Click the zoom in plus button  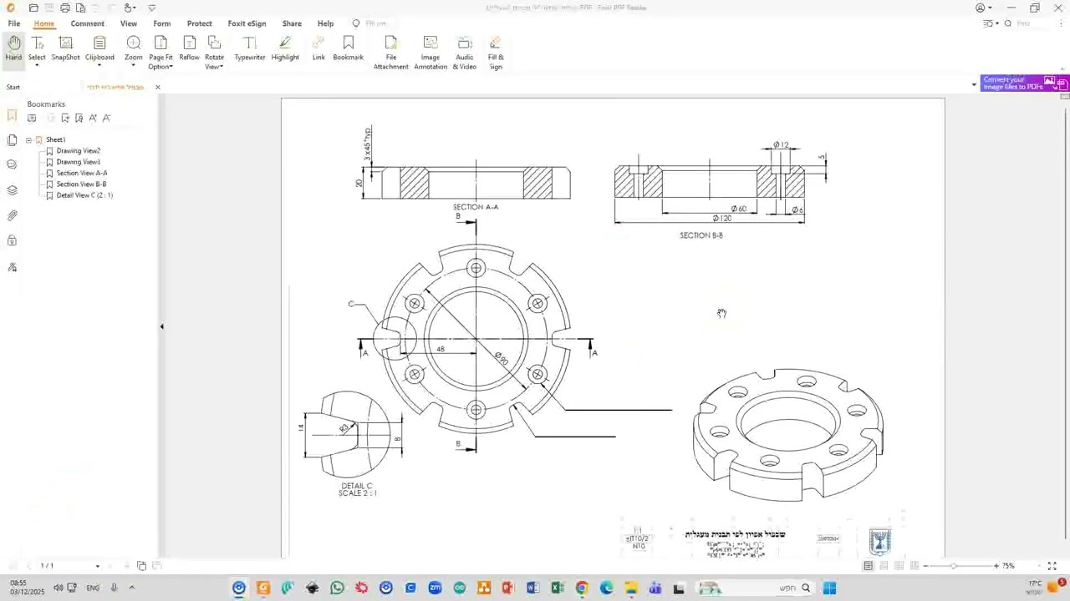click(996, 566)
